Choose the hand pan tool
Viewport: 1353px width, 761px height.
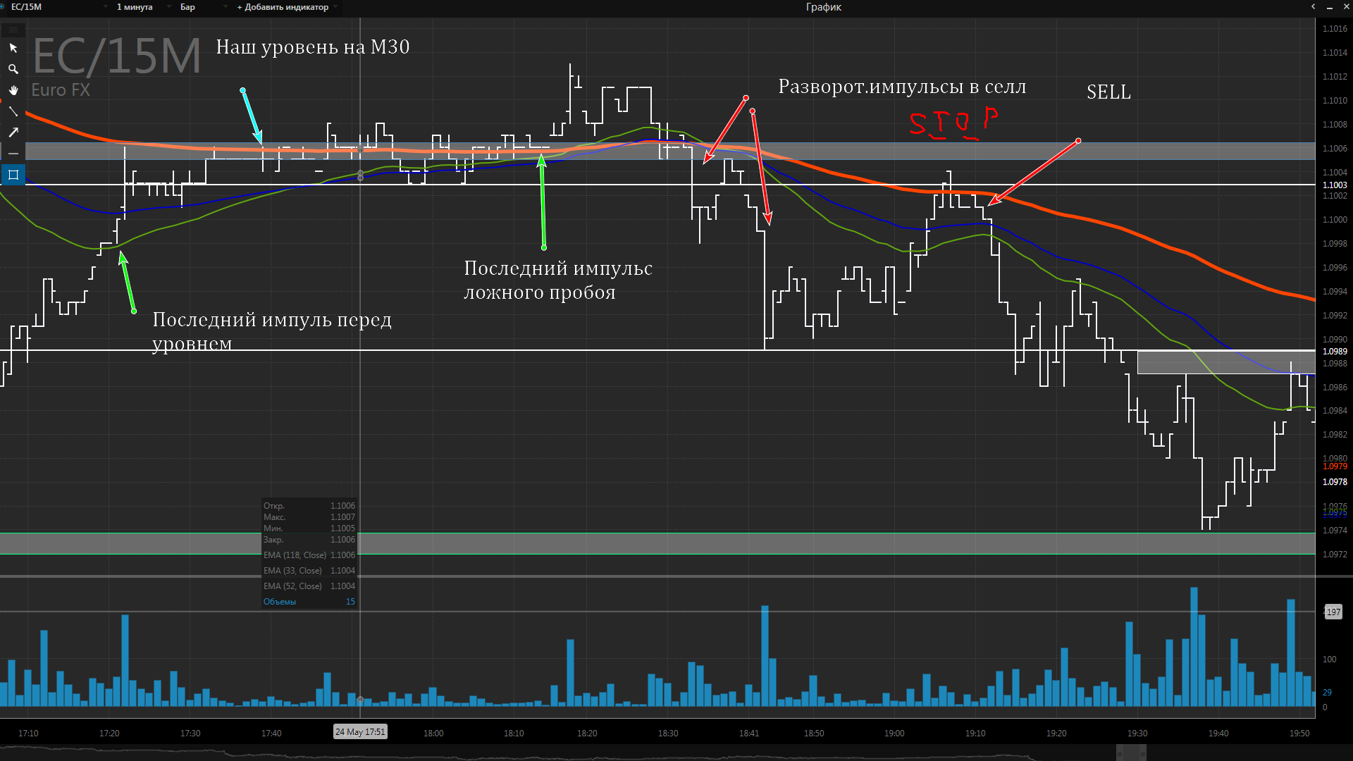click(13, 90)
